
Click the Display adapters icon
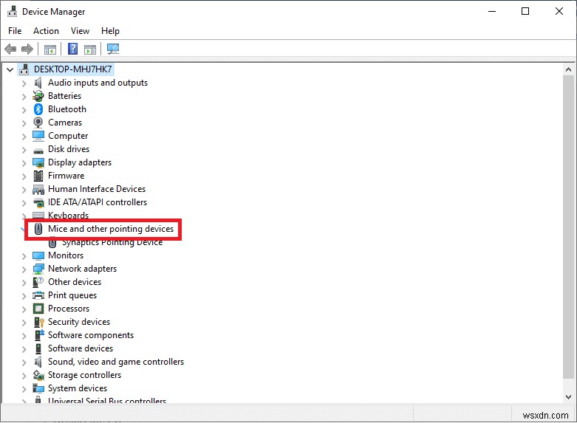click(38, 162)
